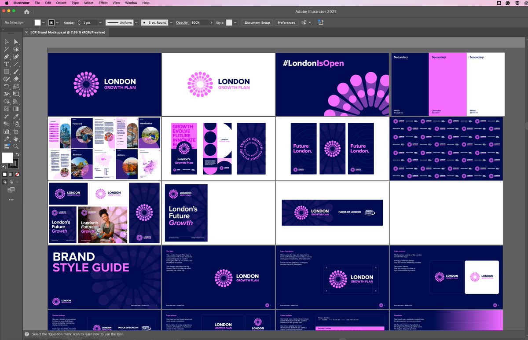Close the LGP Brand Mockups.ai tab

tap(26, 32)
